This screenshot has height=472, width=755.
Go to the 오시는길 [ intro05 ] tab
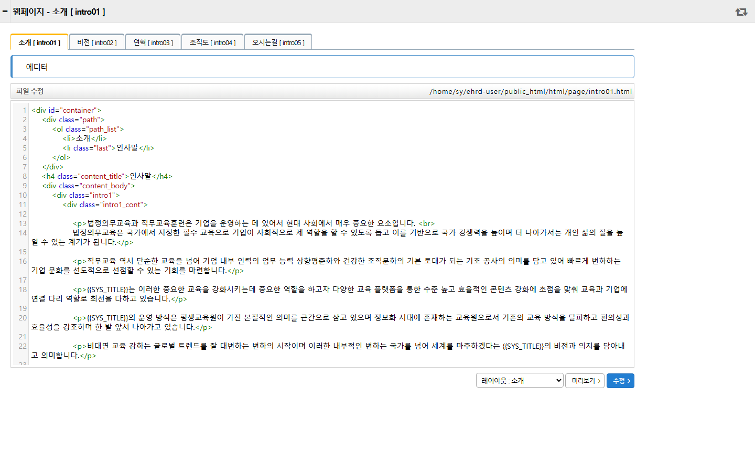point(278,42)
